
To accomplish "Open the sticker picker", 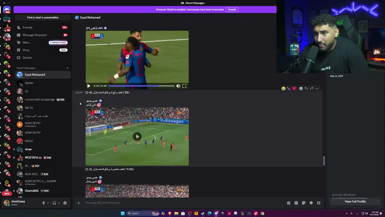I will point(304,203).
